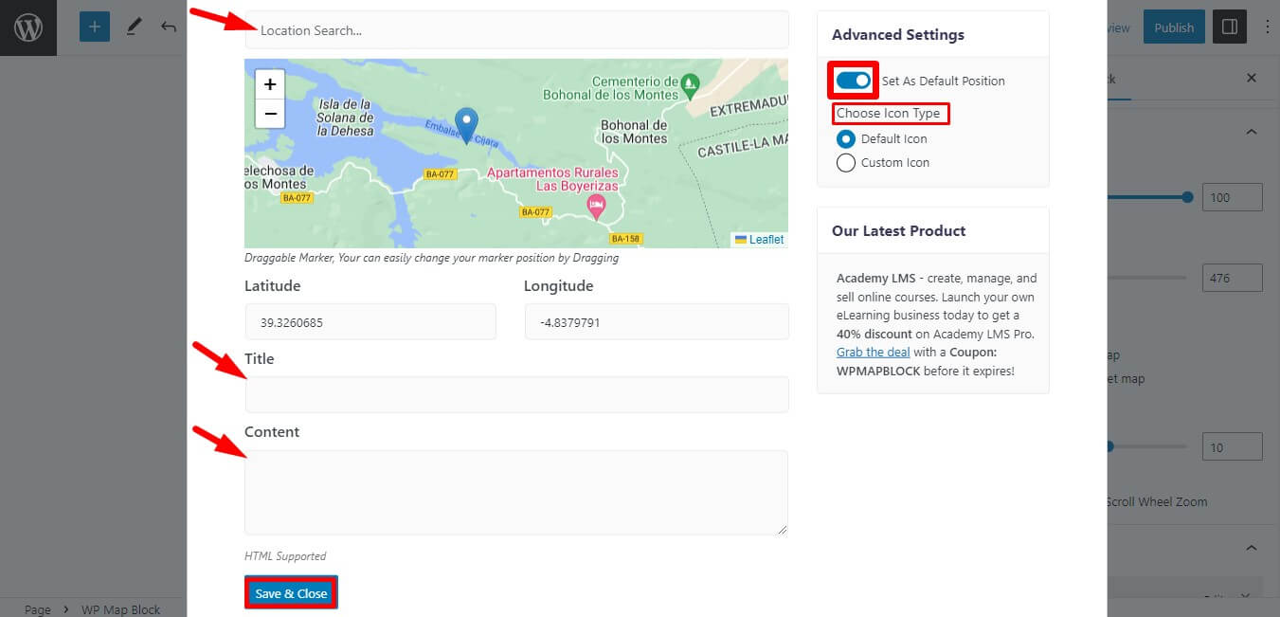This screenshot has width=1280, height=617.
Task: Disable the Set As Default Position toggle
Action: point(852,80)
